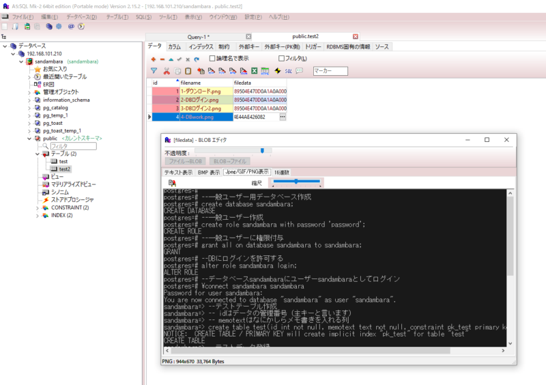Click the マーカー input field
Screen dimensions: 546x385
coord(330,71)
